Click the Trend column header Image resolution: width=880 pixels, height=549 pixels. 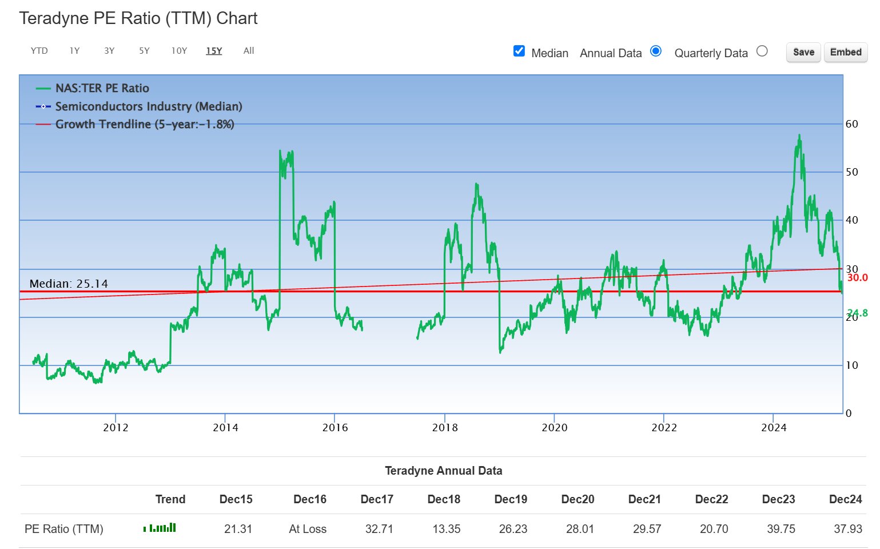click(170, 499)
